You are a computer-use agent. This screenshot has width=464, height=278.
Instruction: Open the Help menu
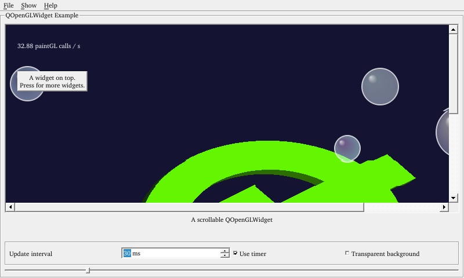(50, 5)
